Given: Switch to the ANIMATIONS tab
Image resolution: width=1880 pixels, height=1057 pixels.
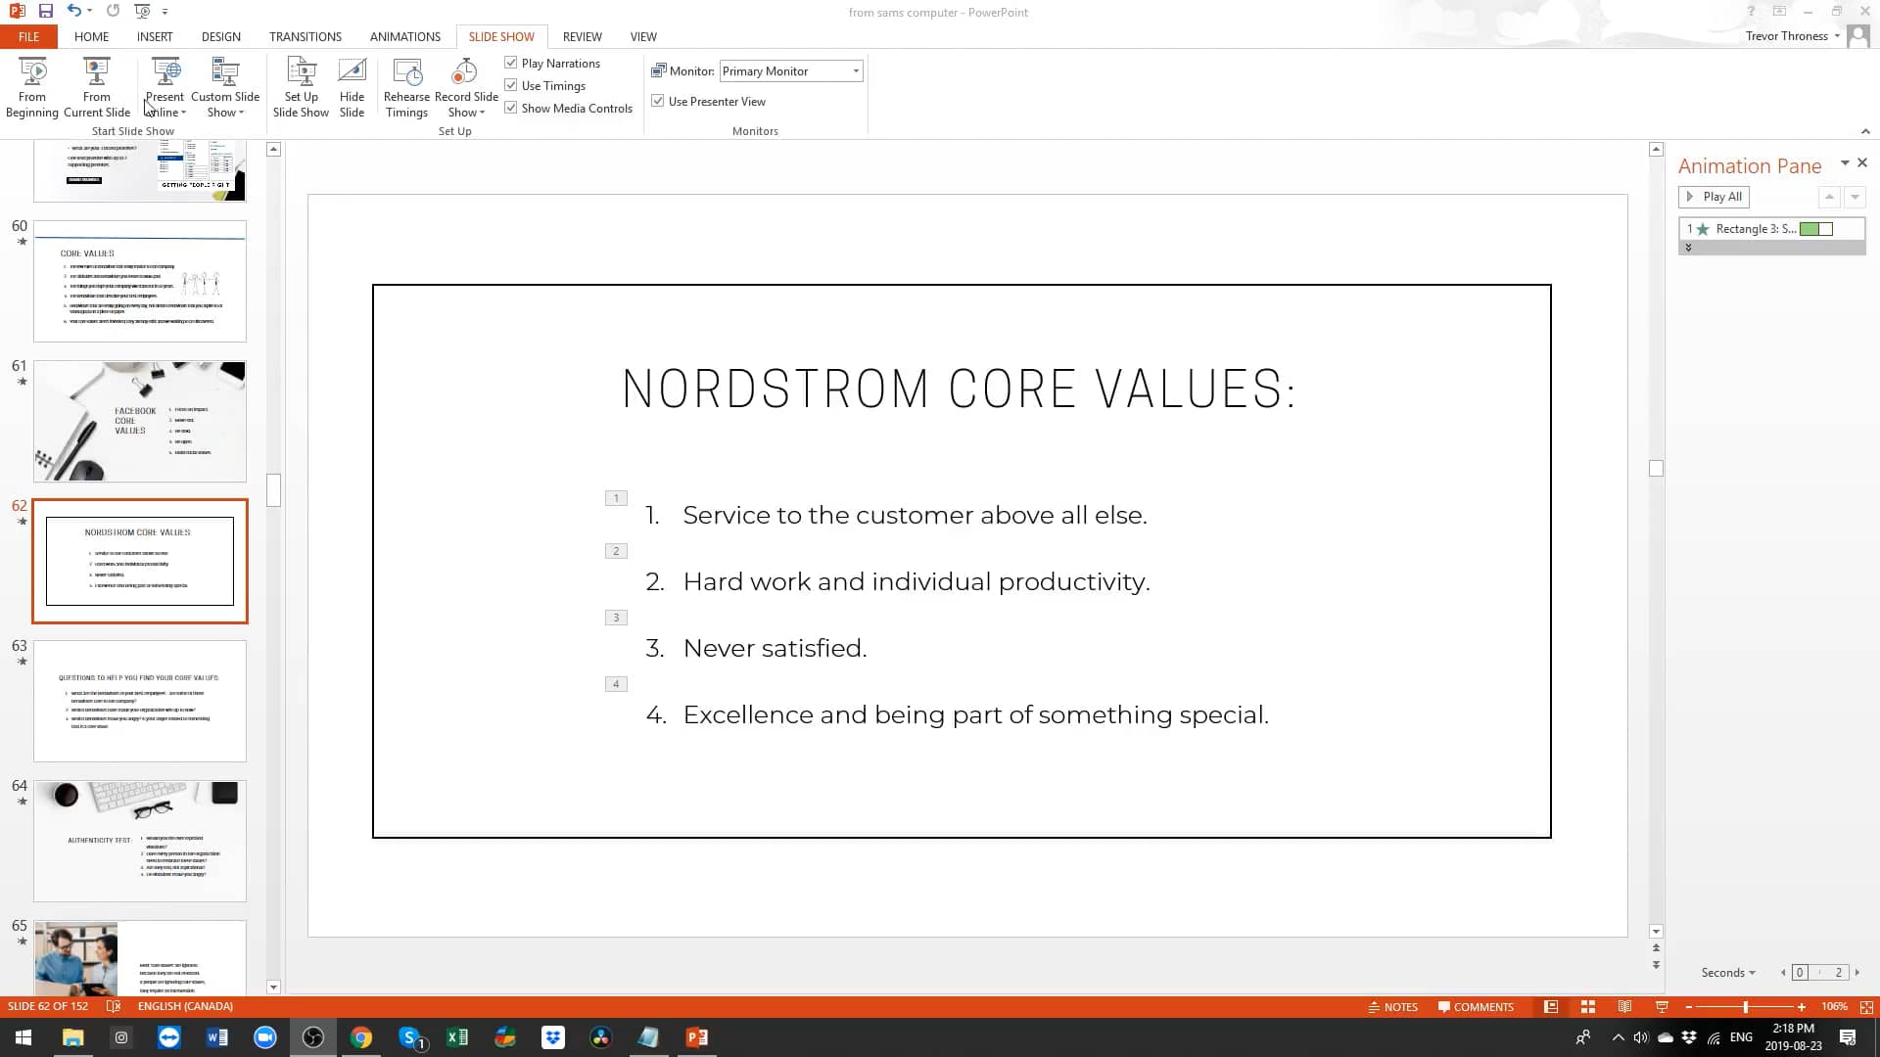Looking at the screenshot, I should [404, 36].
